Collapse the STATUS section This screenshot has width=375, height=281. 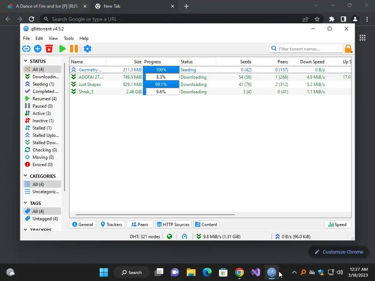tap(26, 61)
